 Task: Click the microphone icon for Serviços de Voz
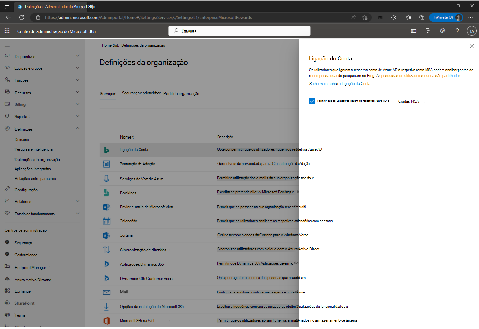(106, 179)
